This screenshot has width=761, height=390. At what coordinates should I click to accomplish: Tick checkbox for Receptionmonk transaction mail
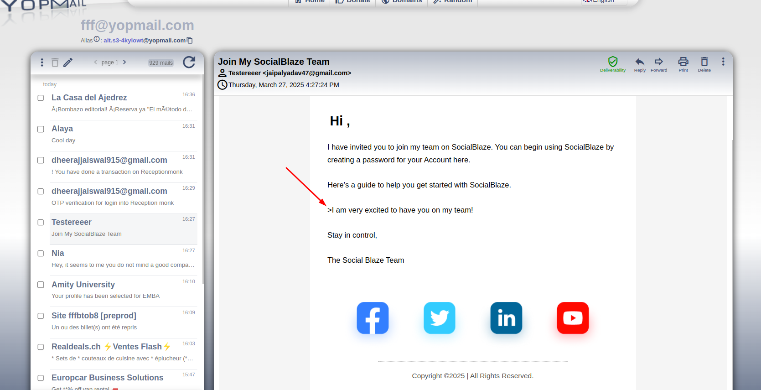41,160
